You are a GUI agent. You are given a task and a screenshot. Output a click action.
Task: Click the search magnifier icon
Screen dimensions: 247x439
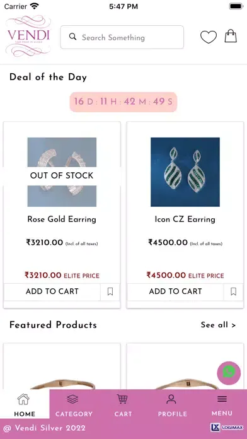pos(72,37)
